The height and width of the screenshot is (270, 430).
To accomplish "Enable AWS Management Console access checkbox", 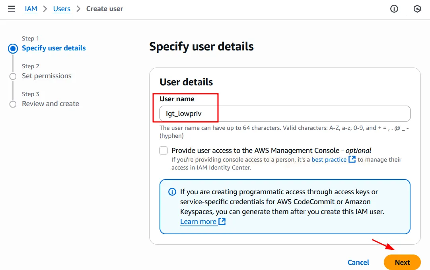I will (x=163, y=150).
